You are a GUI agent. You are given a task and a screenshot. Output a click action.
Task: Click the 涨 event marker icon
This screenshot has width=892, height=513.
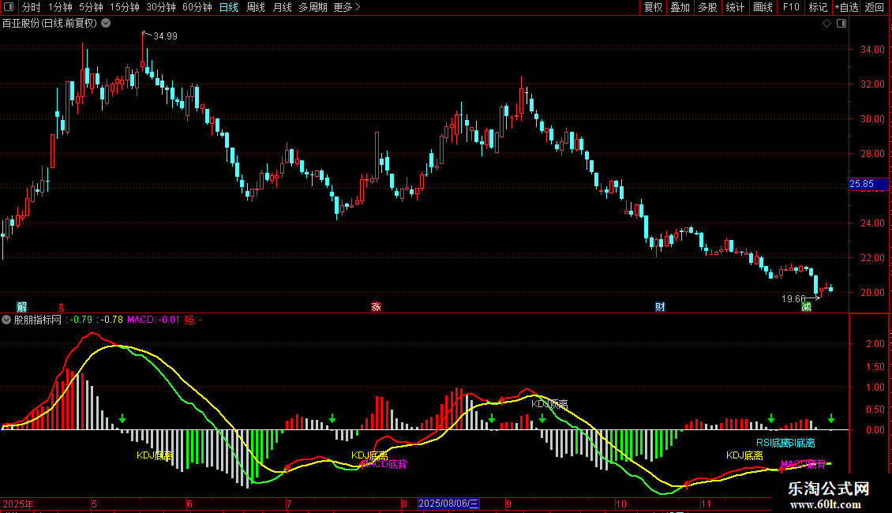pos(376,306)
